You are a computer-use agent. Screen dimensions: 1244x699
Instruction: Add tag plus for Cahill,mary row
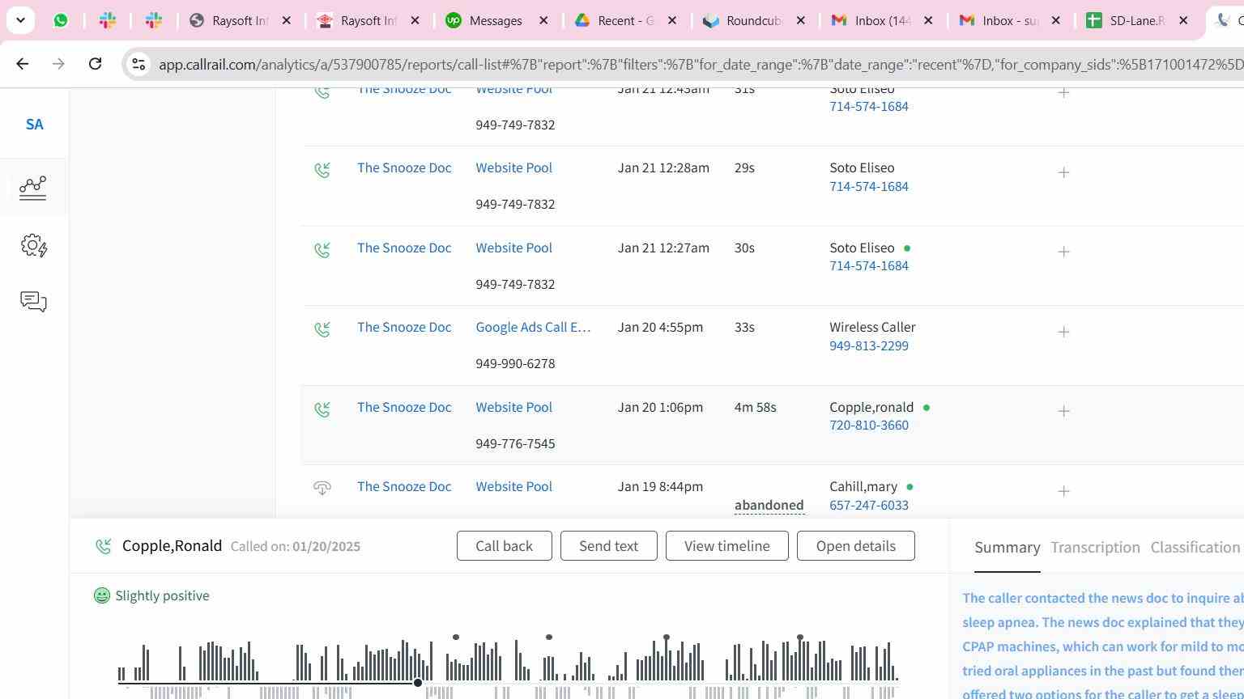point(1063,491)
